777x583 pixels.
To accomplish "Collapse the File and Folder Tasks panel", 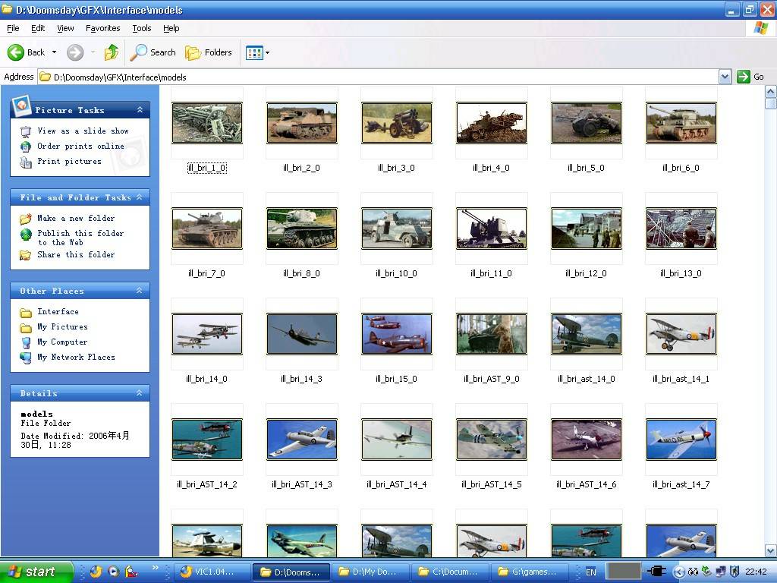I will tap(140, 197).
